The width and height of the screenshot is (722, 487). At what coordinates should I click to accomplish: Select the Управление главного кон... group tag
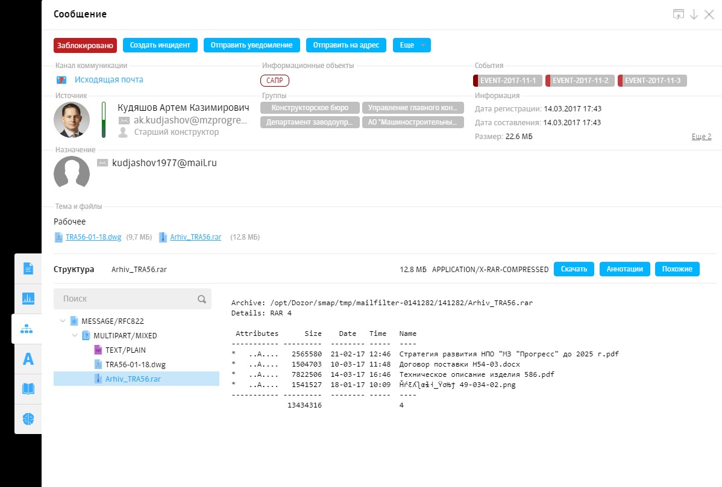(x=413, y=108)
